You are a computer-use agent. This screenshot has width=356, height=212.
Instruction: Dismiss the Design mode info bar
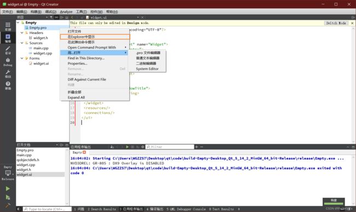click(x=352, y=23)
